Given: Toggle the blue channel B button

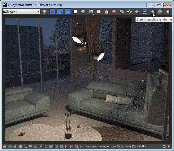Looking at the screenshot, I should point(68,12).
